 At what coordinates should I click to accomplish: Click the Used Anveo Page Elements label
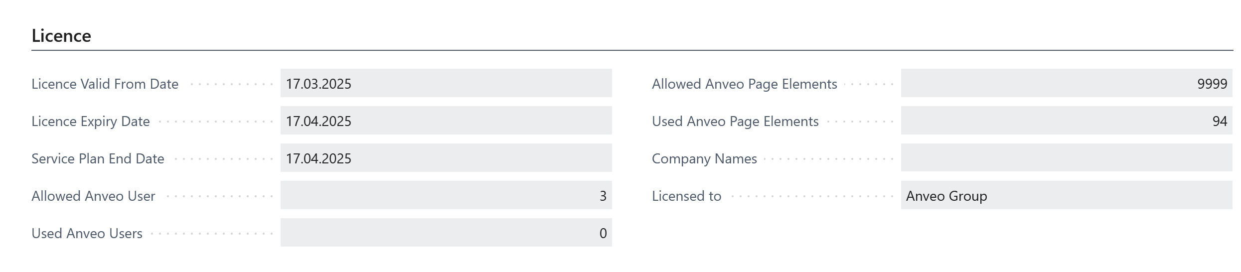tap(735, 121)
